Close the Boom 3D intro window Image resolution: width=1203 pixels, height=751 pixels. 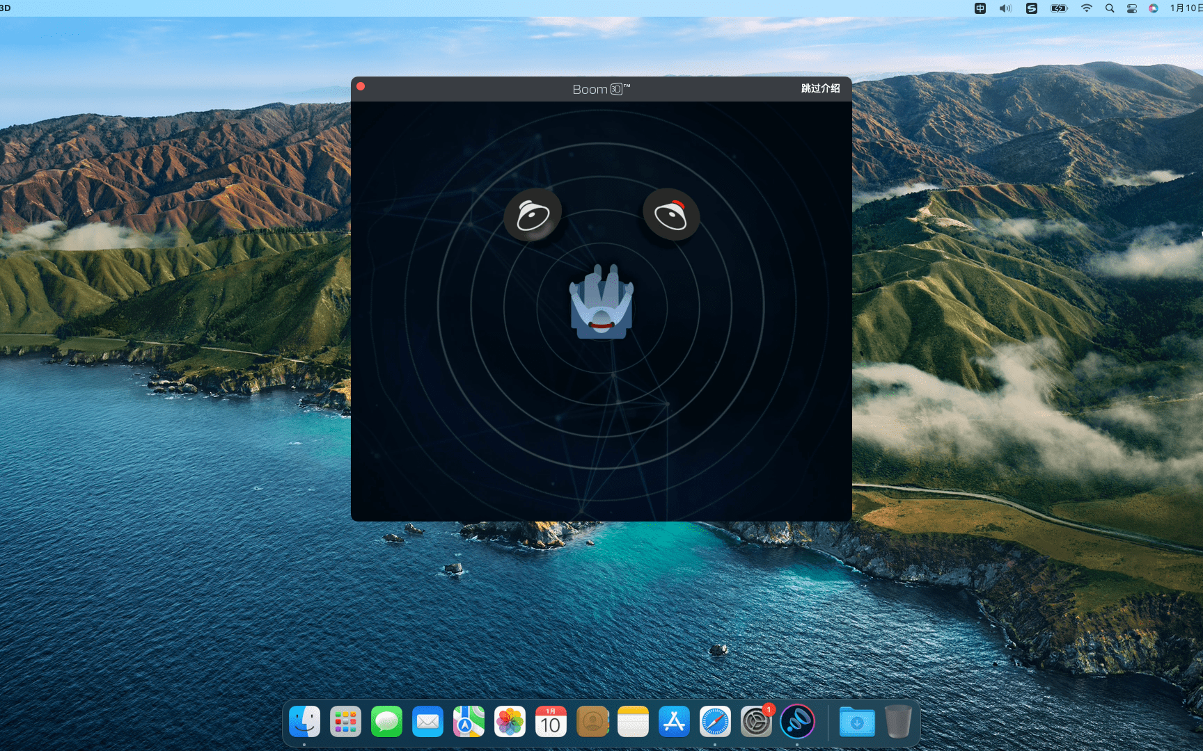coord(361,86)
